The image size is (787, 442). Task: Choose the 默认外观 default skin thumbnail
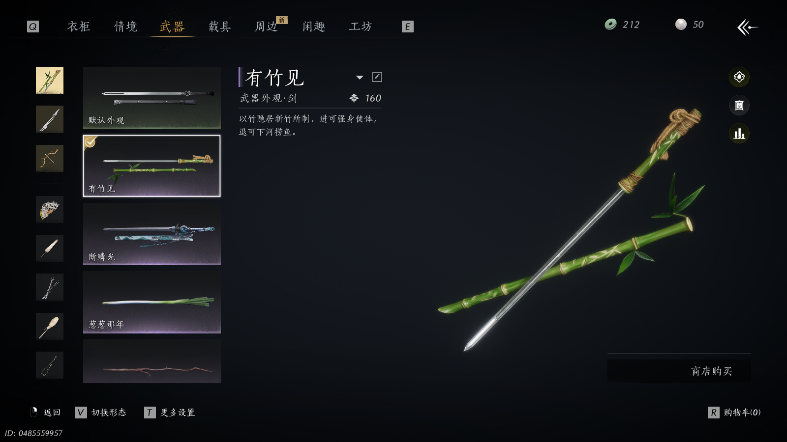tap(152, 98)
